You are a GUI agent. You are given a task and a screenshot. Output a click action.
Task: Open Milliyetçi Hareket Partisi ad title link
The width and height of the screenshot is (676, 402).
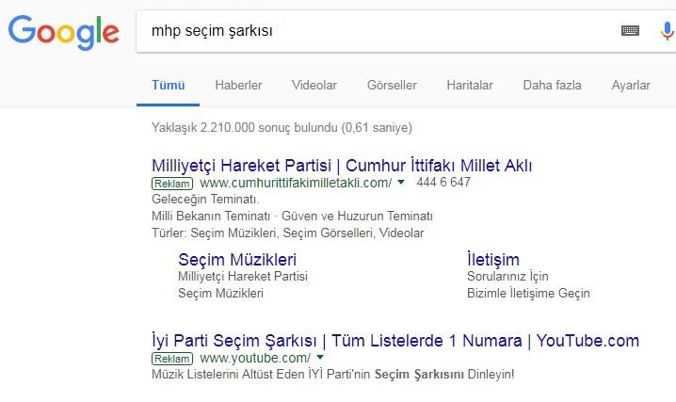pyautogui.click(x=342, y=166)
